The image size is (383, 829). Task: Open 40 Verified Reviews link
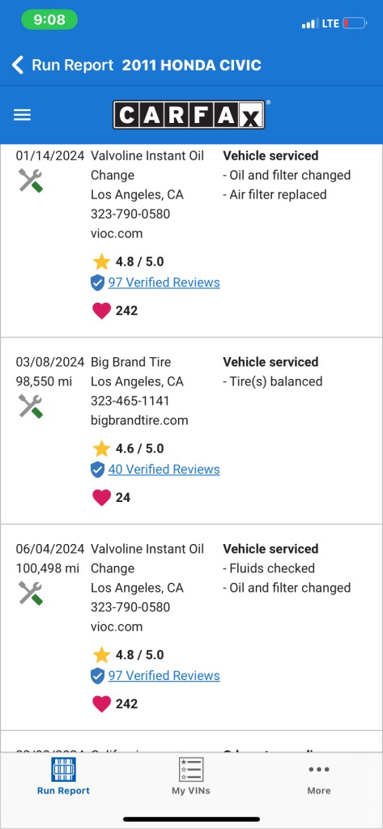164,469
